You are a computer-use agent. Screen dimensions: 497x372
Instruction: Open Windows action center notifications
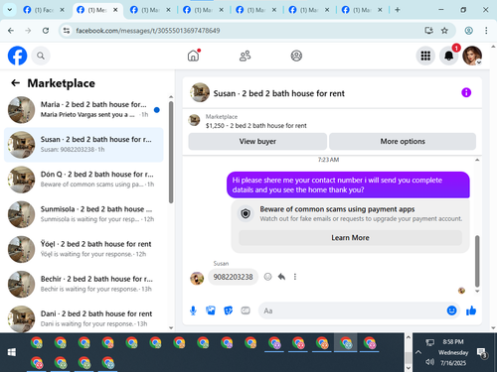coord(481,352)
